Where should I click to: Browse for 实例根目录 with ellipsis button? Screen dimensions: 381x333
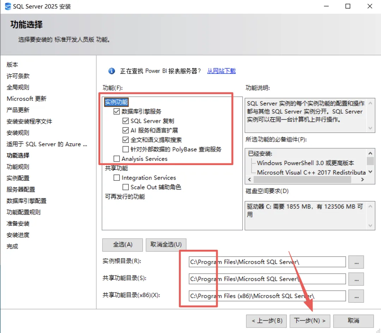tap(356, 262)
